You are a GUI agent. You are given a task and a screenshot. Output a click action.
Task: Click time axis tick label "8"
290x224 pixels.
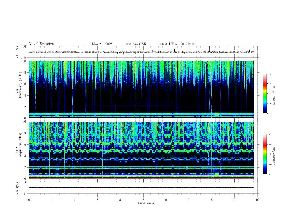tap(212, 200)
